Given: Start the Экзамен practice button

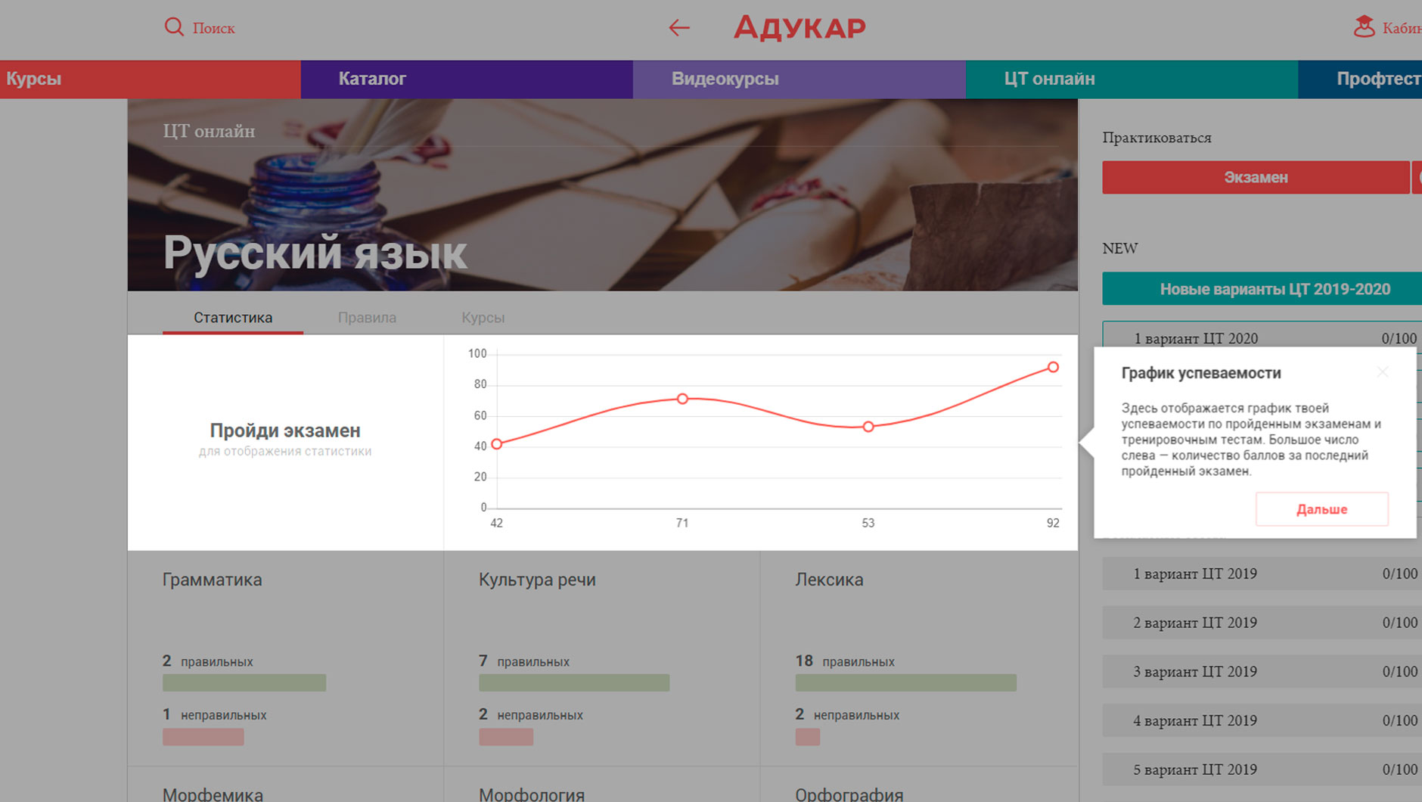Looking at the screenshot, I should pos(1256,177).
